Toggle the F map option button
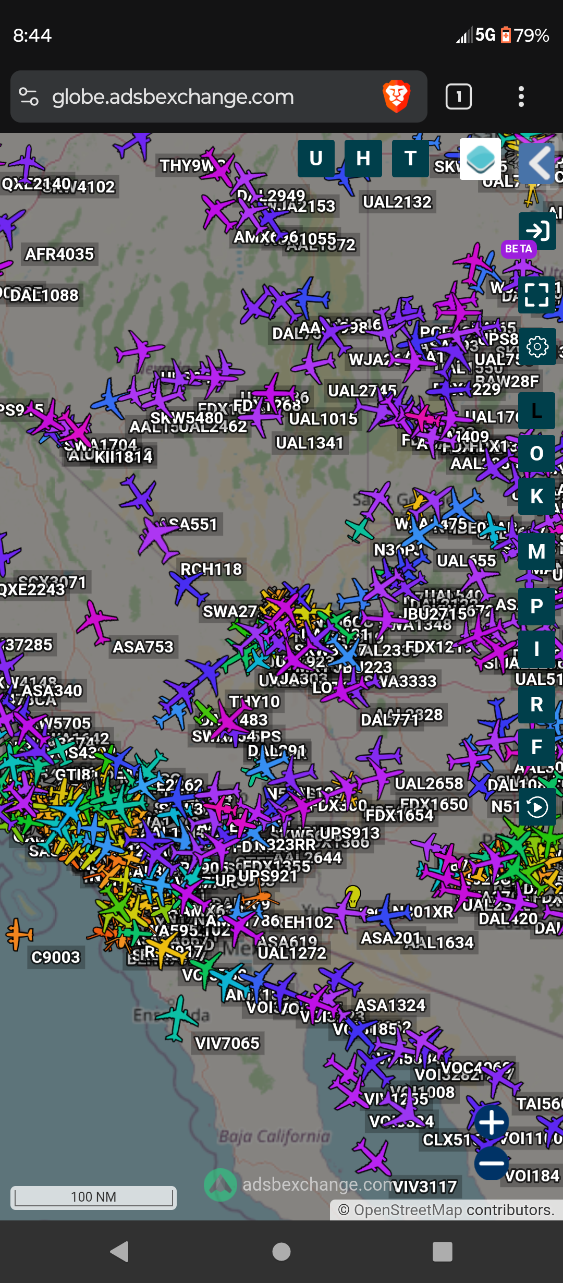The width and height of the screenshot is (563, 1283). click(537, 747)
